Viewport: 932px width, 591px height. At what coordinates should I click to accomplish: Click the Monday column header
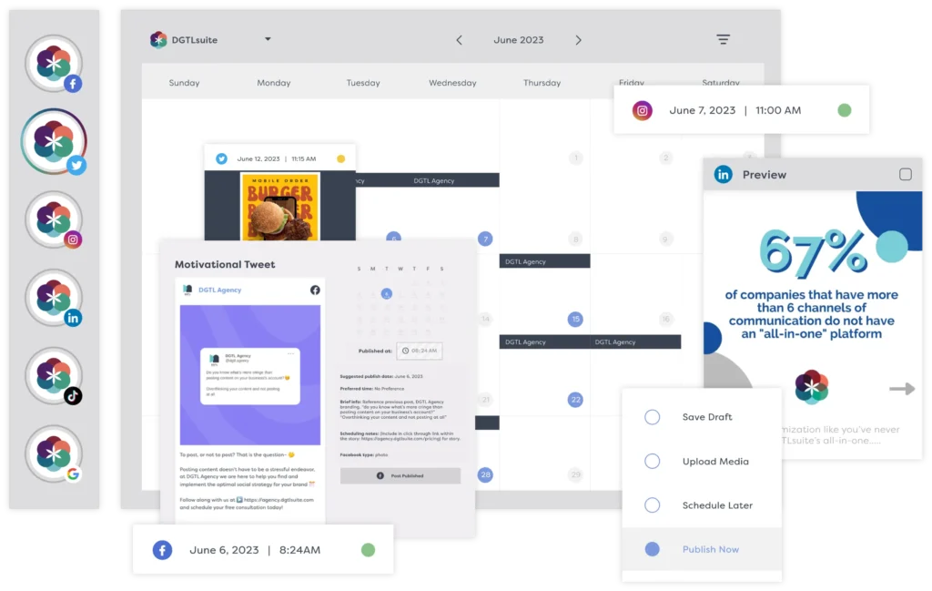[x=273, y=83]
